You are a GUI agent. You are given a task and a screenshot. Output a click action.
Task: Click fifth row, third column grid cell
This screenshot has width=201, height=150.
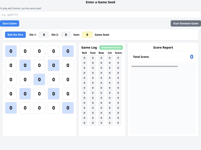click(x=39, y=108)
